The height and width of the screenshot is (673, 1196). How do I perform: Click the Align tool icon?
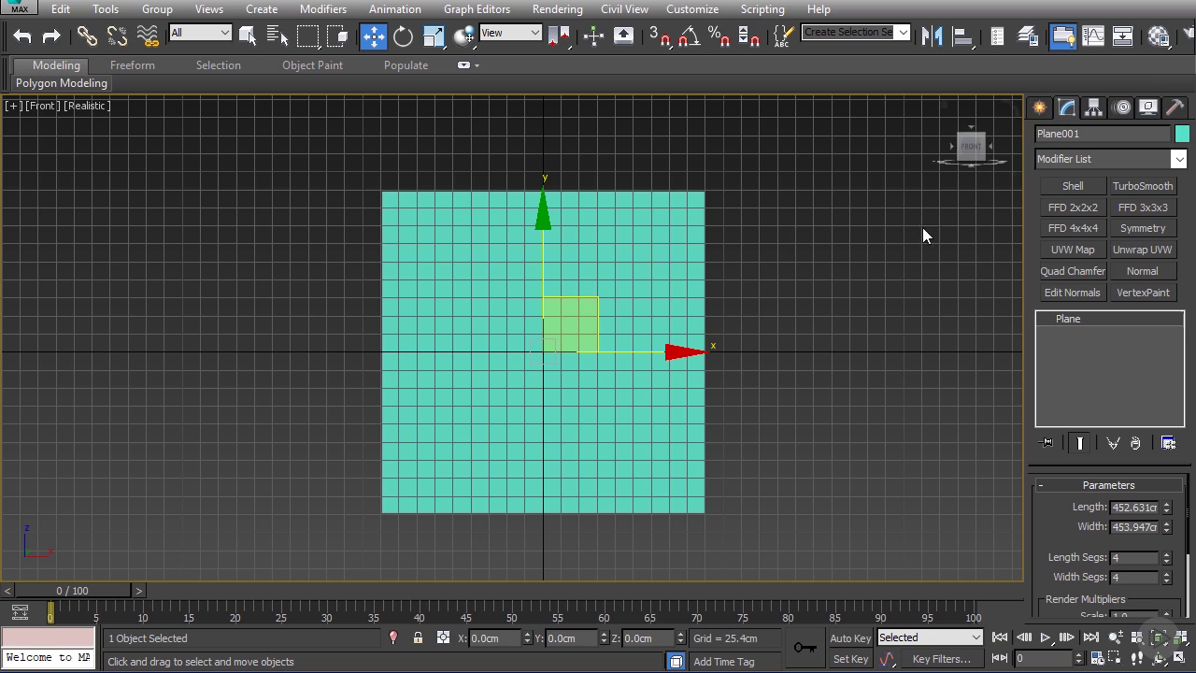tap(962, 36)
